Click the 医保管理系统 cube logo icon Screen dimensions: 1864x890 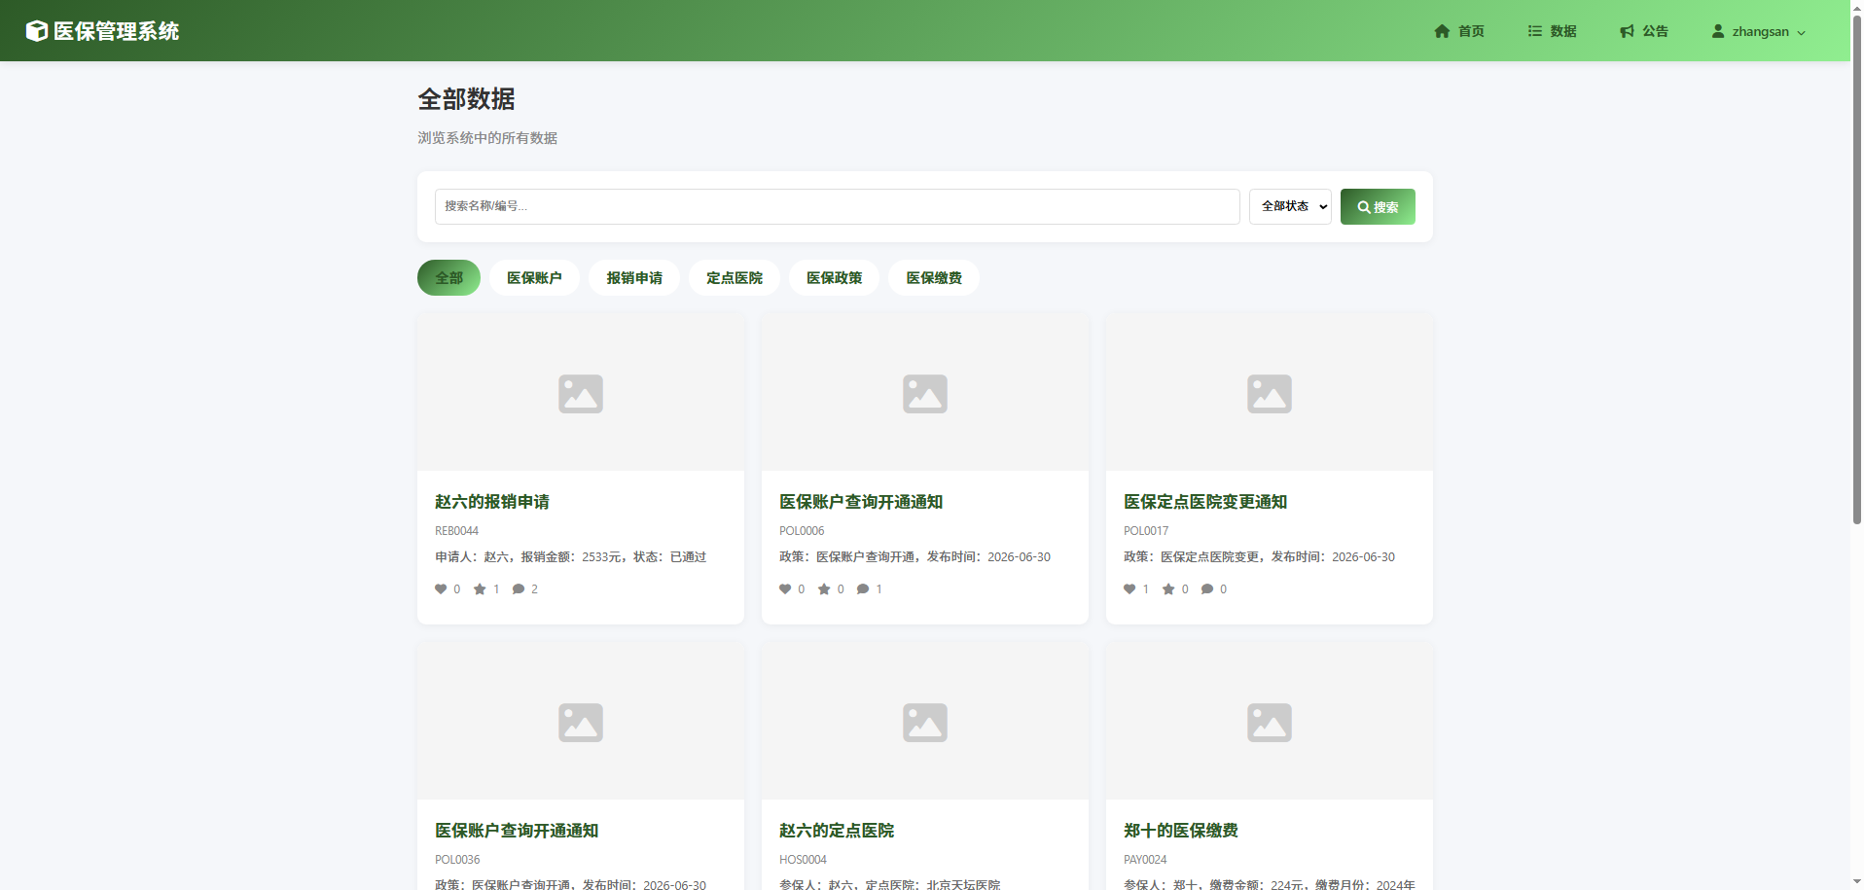pyautogui.click(x=36, y=31)
